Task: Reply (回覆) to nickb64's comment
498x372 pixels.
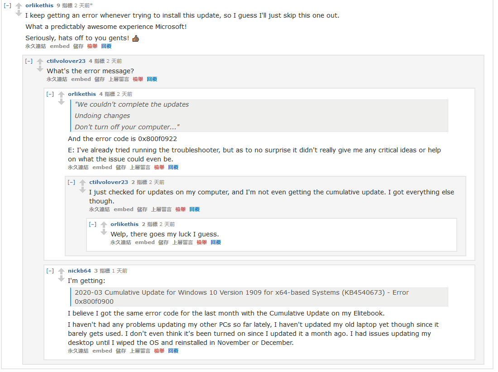Action: tap(173, 351)
